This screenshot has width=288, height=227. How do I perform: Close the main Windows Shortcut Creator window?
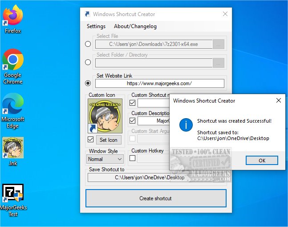(225, 14)
